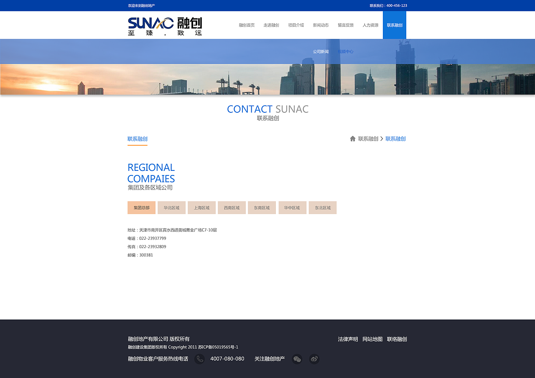Open the Weibo icon in footer
This screenshot has height=378, width=535.
tap(314, 359)
